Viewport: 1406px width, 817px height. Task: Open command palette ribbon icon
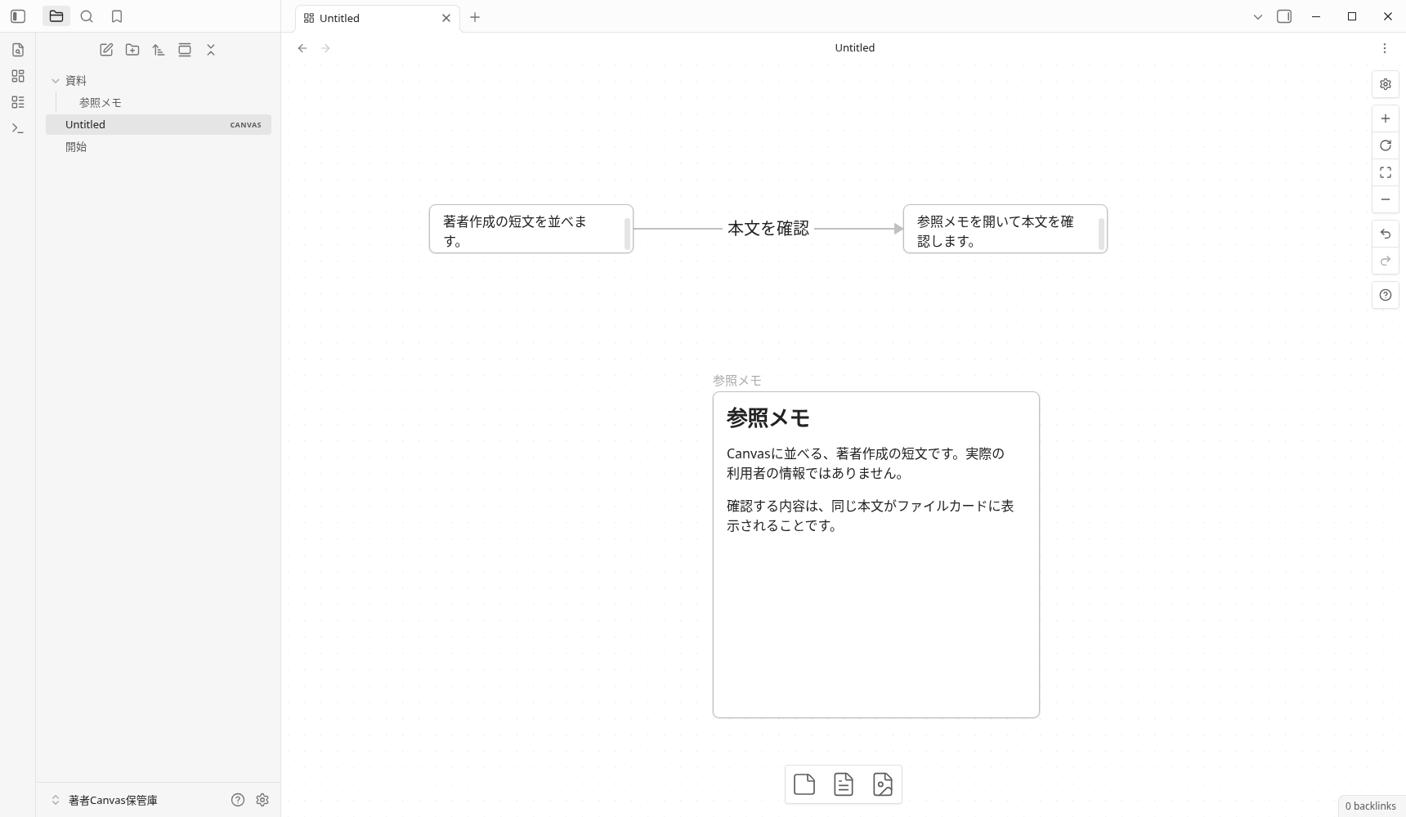click(x=18, y=128)
